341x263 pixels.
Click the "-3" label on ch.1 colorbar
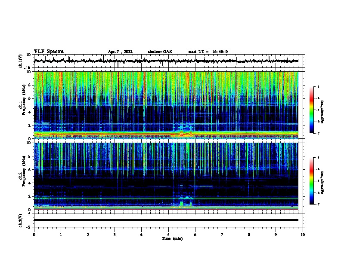317,87
